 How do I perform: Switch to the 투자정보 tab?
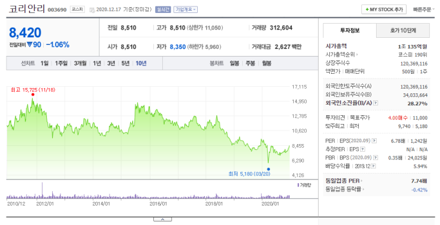(x=349, y=31)
